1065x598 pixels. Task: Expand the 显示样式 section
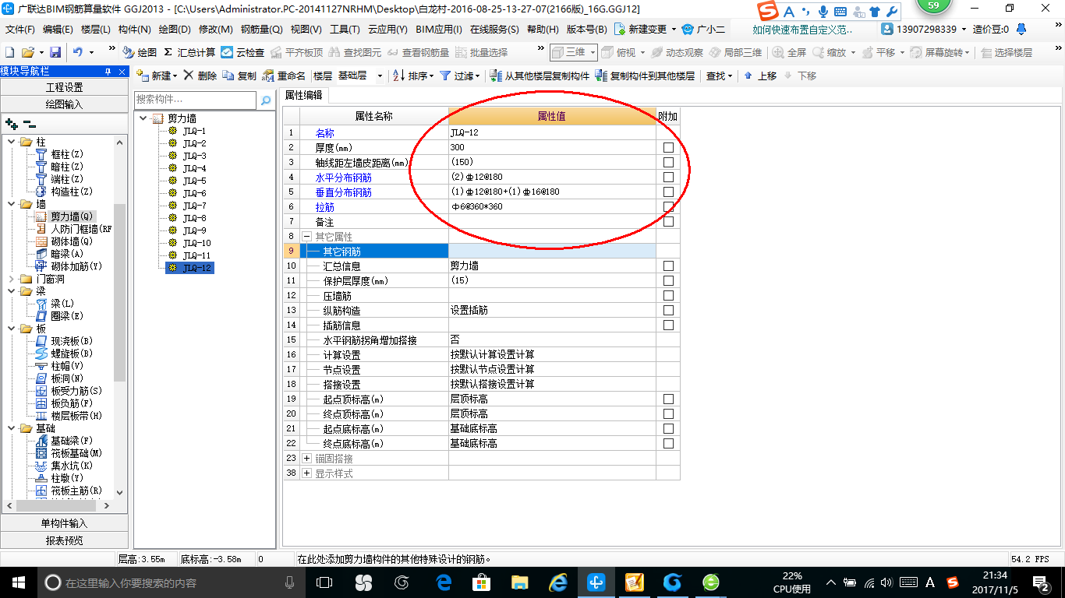tap(306, 473)
